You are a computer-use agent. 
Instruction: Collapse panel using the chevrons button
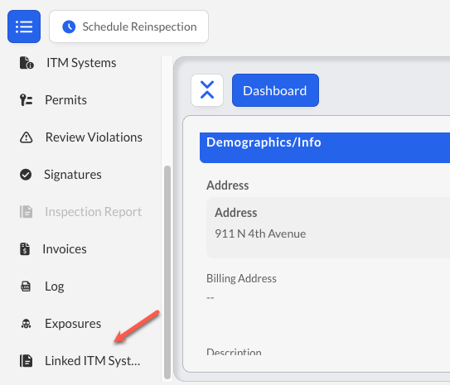(207, 90)
